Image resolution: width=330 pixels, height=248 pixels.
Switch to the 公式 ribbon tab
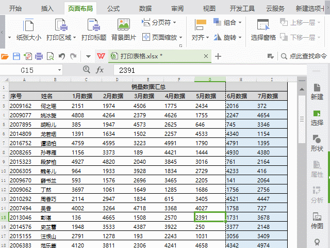[x=113, y=9]
